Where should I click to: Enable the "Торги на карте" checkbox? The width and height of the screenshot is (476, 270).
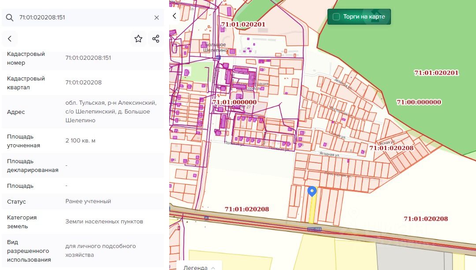tap(336, 17)
